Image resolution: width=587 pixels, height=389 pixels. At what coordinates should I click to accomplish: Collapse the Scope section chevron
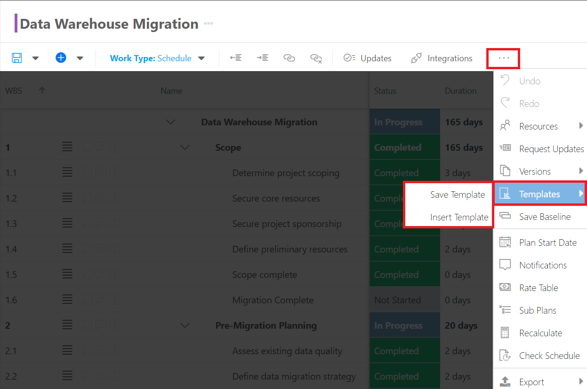tap(185, 147)
